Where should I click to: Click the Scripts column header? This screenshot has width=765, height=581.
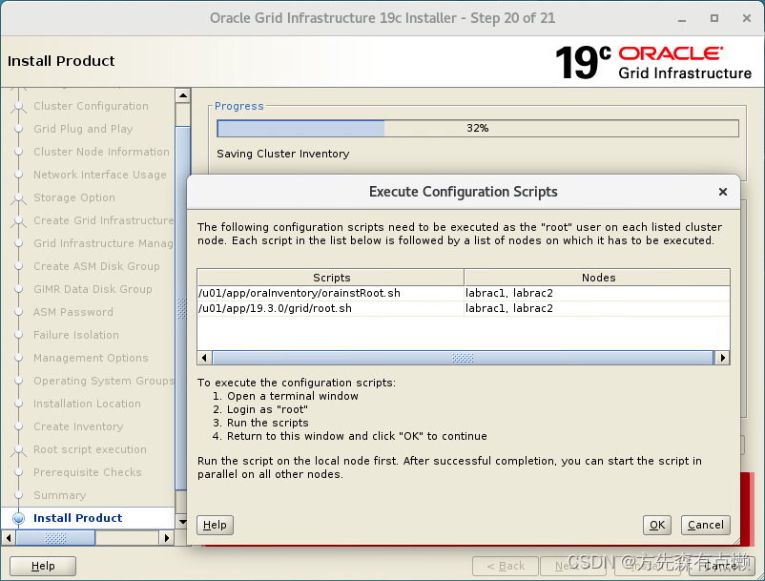tap(331, 277)
